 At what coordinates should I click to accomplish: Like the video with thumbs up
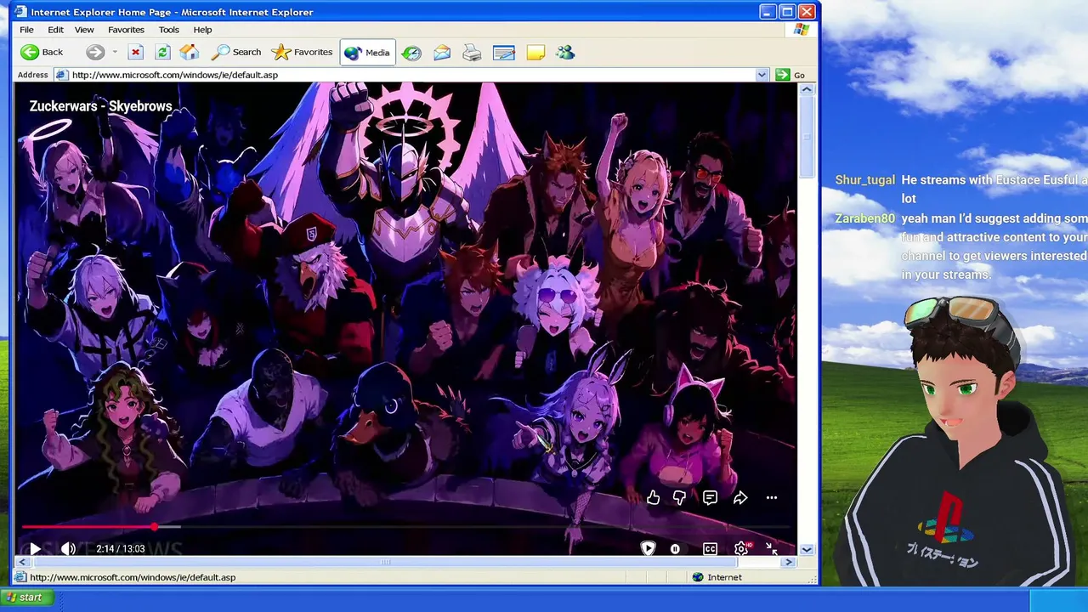point(653,498)
